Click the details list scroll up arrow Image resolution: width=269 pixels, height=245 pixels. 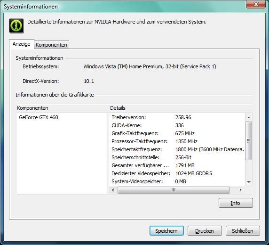click(249, 117)
